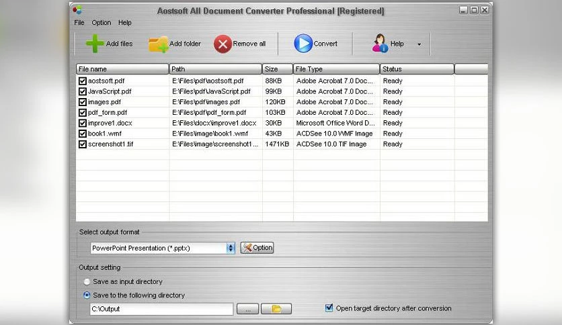The width and height of the screenshot is (562, 325).
Task: Select the JavaScript.pdf file name
Action: point(110,91)
